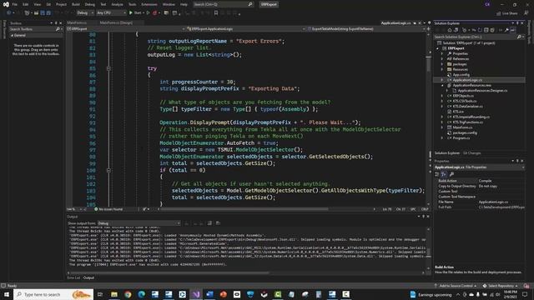Collapse the ERPExport project node
The image size is (534, 300).
tap(437, 48)
